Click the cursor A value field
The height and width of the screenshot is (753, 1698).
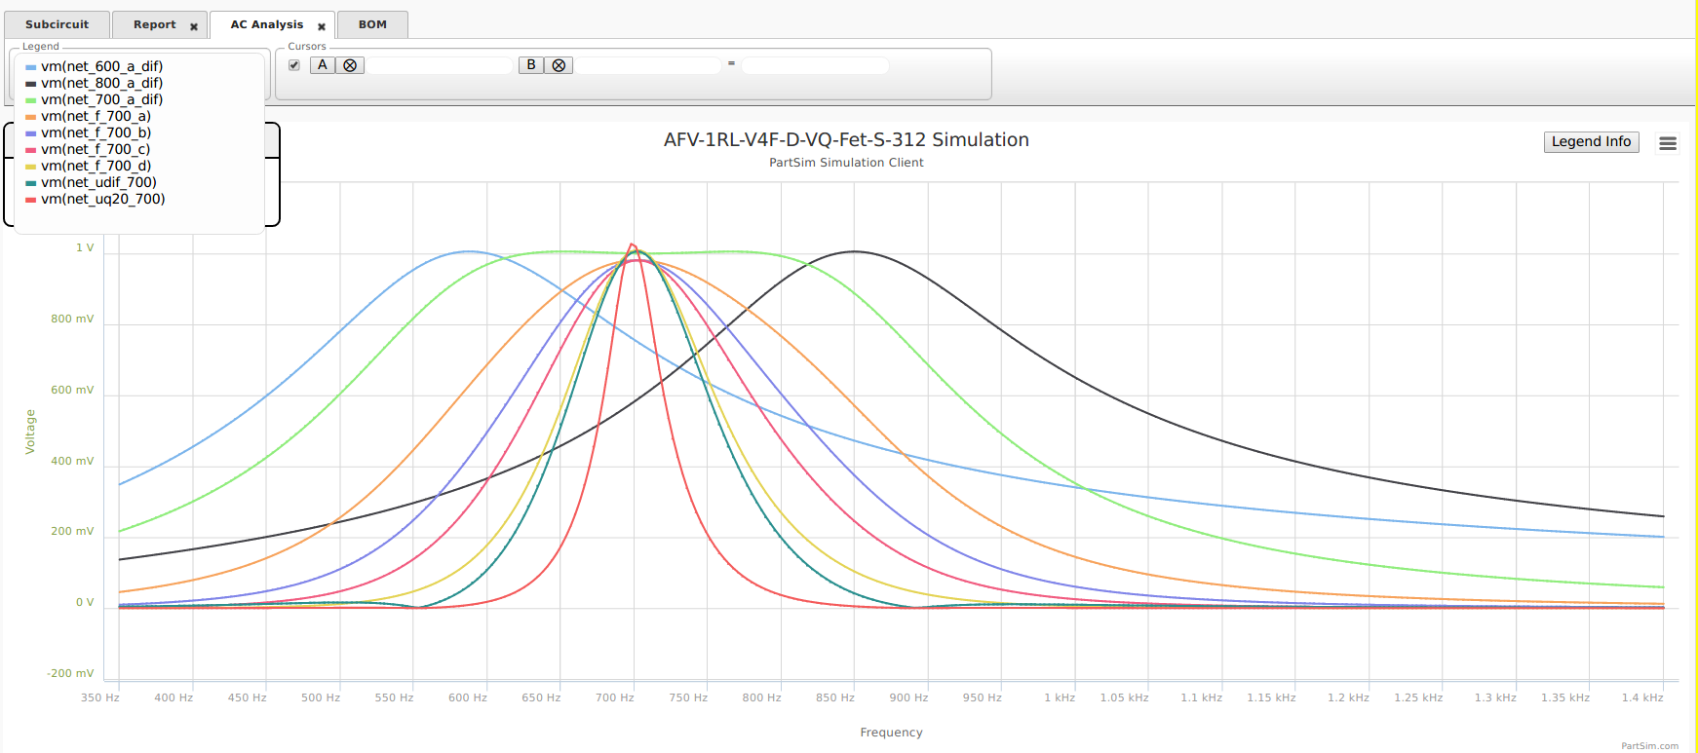click(440, 65)
